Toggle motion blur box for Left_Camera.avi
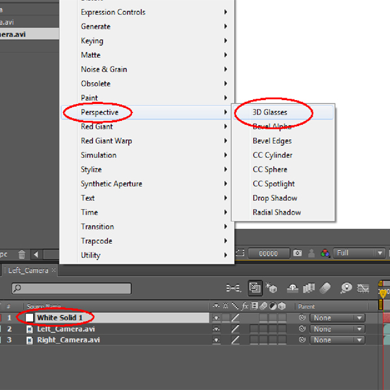390x390 pixels. [x=263, y=329]
